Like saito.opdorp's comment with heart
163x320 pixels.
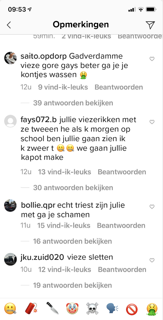(x=152, y=59)
